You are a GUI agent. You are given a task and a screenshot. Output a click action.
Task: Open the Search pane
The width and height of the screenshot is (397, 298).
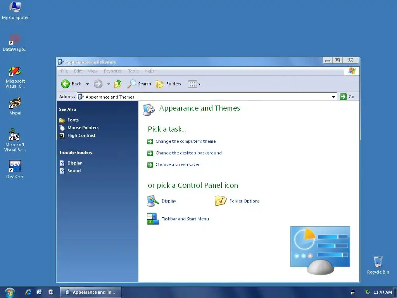[139, 84]
